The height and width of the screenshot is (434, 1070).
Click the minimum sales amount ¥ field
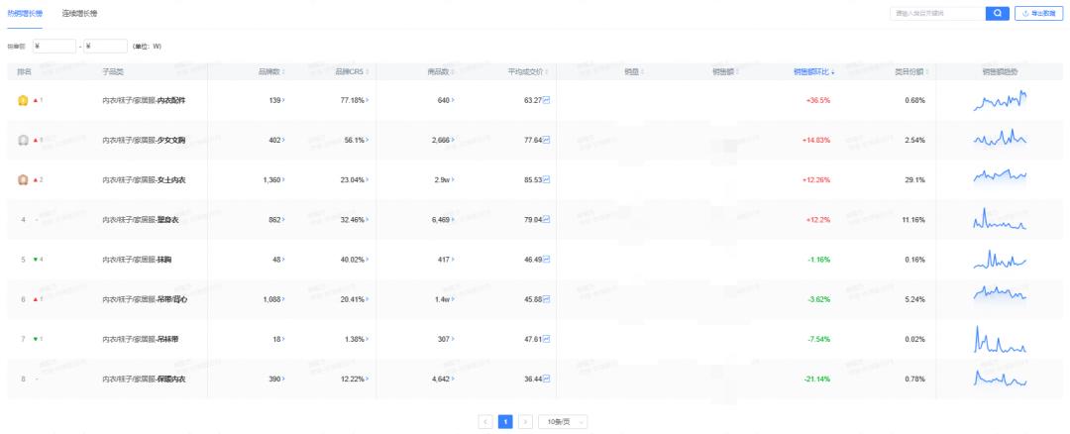click(53, 47)
